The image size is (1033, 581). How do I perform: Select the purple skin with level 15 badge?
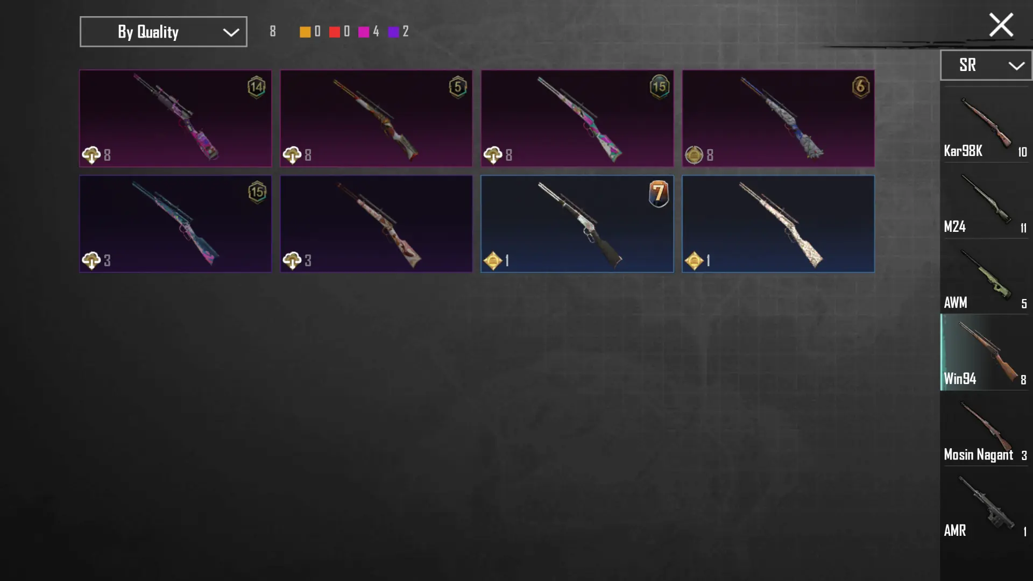175,224
